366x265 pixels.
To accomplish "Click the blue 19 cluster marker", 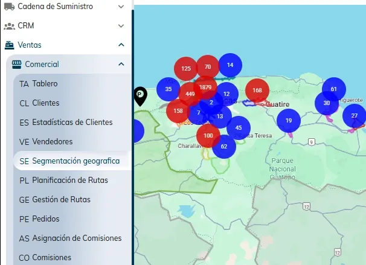I will tap(289, 121).
